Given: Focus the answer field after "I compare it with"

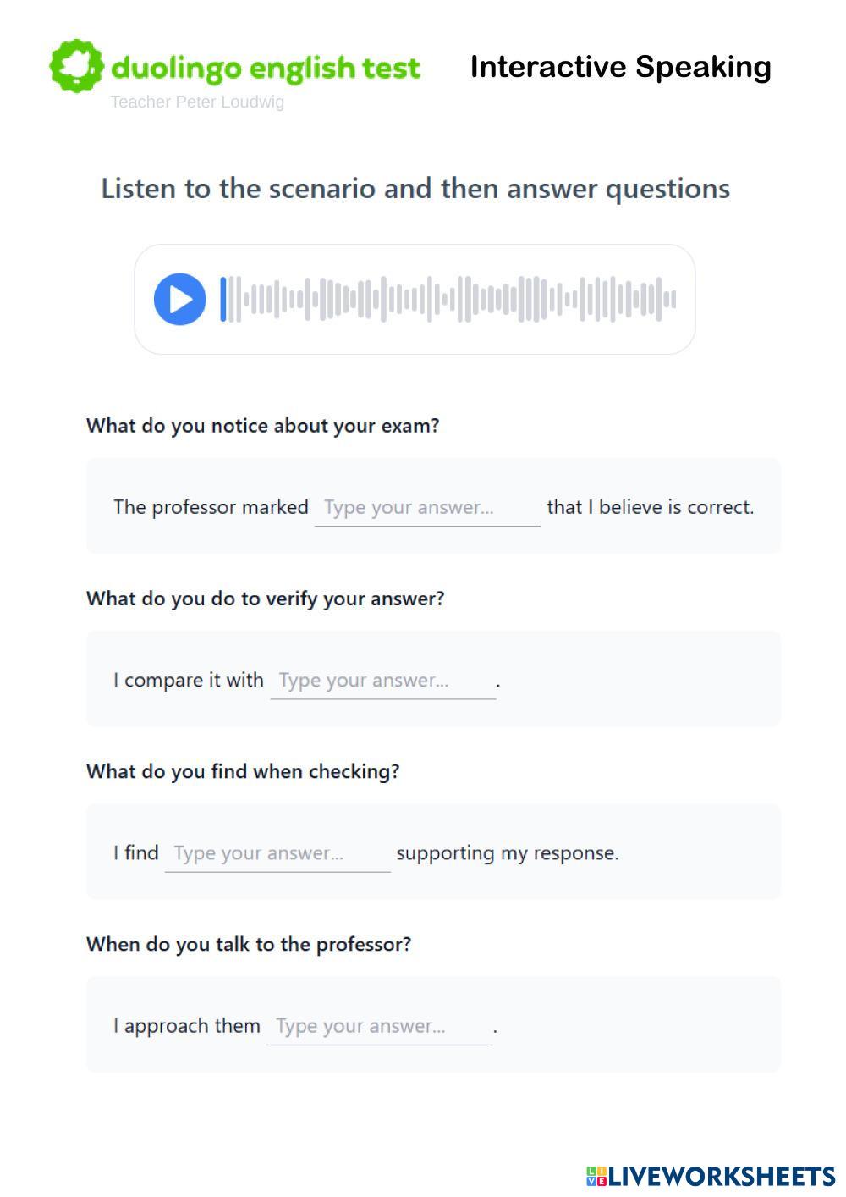Looking at the screenshot, I should (382, 681).
